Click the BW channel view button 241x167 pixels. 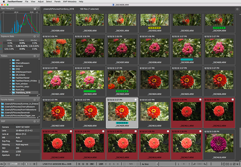92,164
